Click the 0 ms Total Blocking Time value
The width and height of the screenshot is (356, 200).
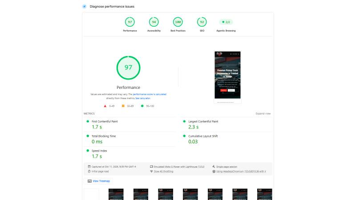point(97,142)
